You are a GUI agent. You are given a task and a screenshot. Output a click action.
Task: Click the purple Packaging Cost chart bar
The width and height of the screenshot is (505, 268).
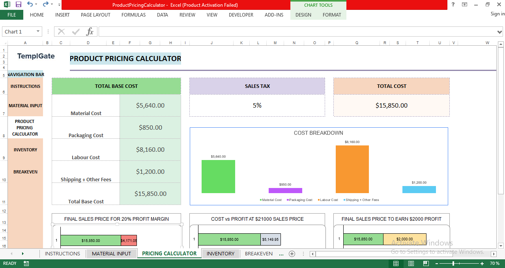pos(285,190)
